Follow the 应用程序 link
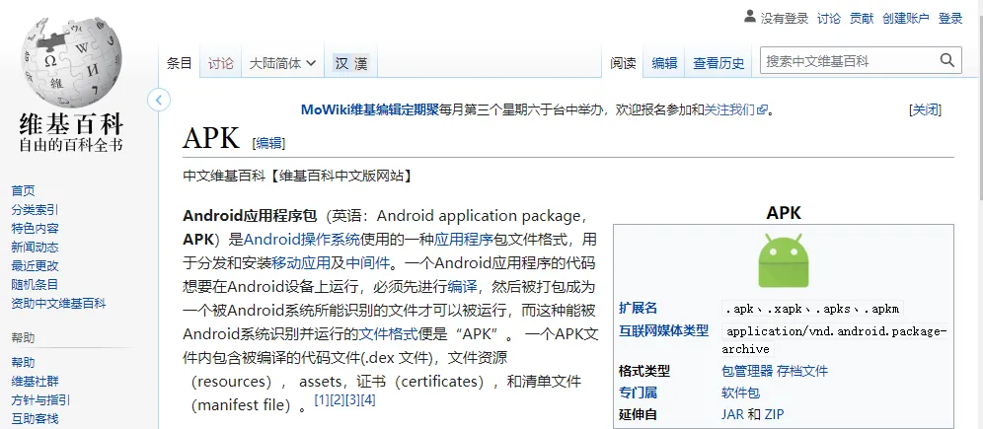The image size is (983, 429). point(464,240)
